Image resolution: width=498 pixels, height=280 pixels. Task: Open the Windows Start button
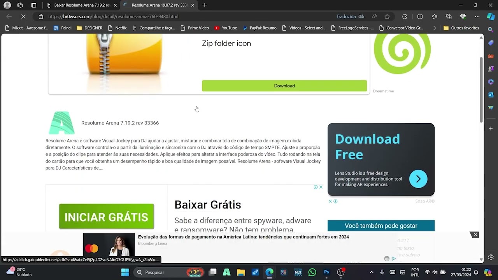click(x=125, y=272)
